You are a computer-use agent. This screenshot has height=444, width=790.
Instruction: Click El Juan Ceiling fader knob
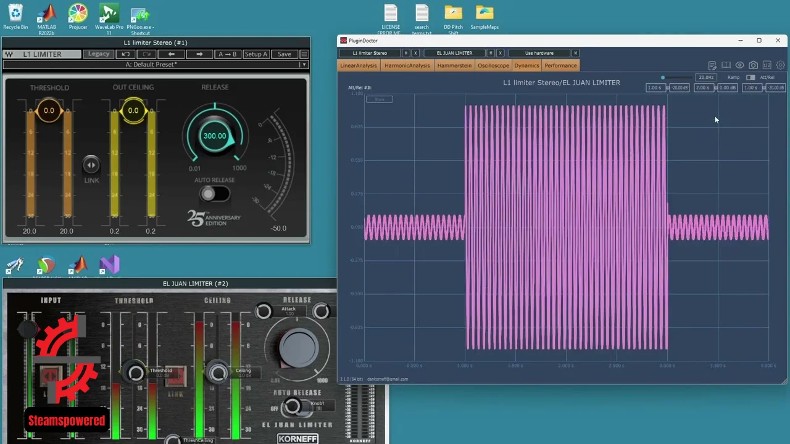217,372
